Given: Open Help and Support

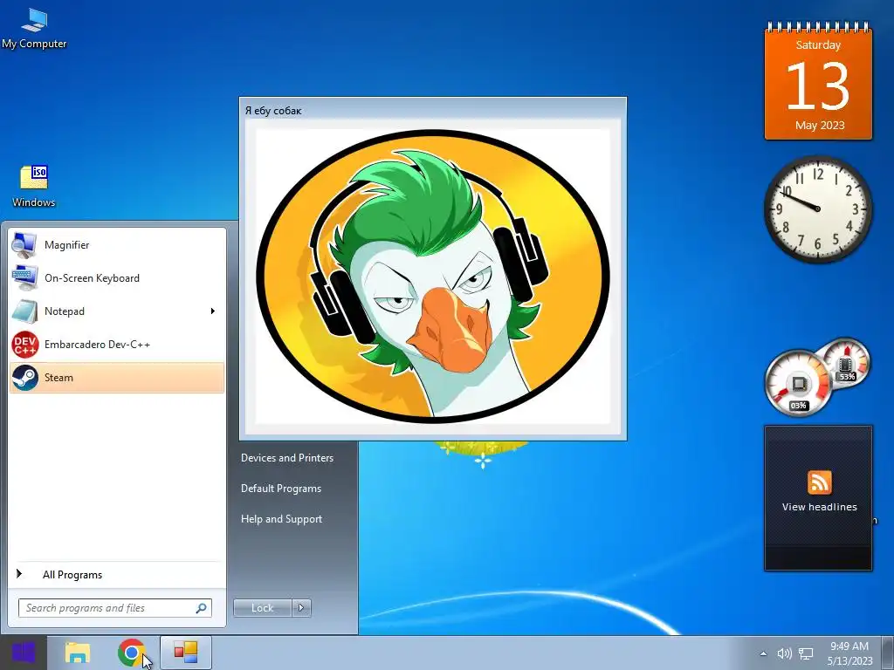Looking at the screenshot, I should tap(282, 519).
